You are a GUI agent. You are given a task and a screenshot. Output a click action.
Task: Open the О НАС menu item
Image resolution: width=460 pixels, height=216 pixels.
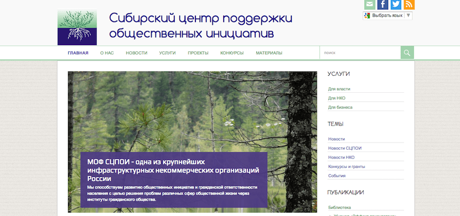click(107, 53)
